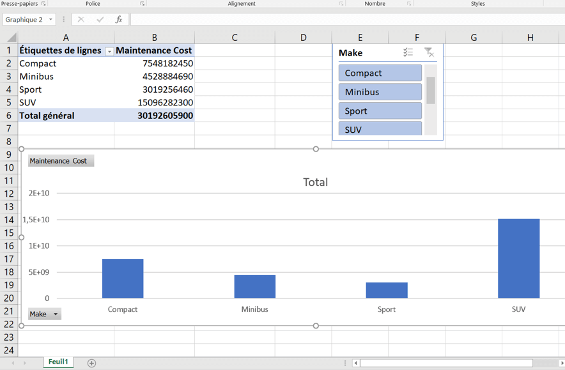Open Nombre group dialog launcher

click(409, 4)
